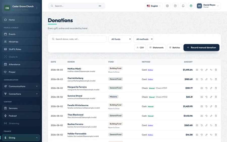The image size is (227, 142).
Task: Open Statements button
Action: point(156,47)
